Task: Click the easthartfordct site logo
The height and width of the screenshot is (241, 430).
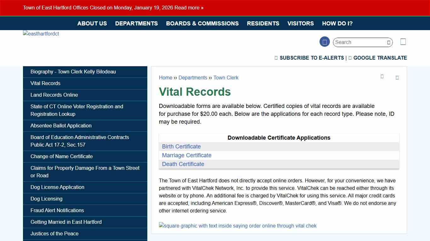Action: pos(41,34)
